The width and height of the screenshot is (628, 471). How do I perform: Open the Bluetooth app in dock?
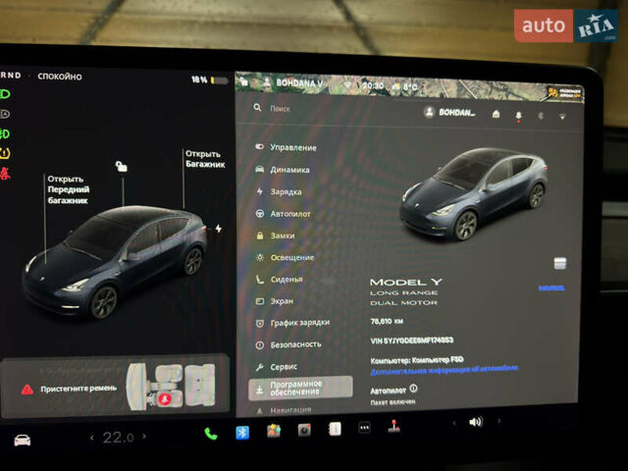(x=242, y=433)
